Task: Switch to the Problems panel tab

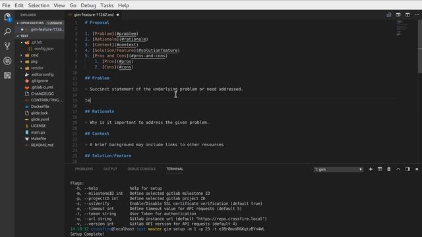Action: (x=84, y=169)
